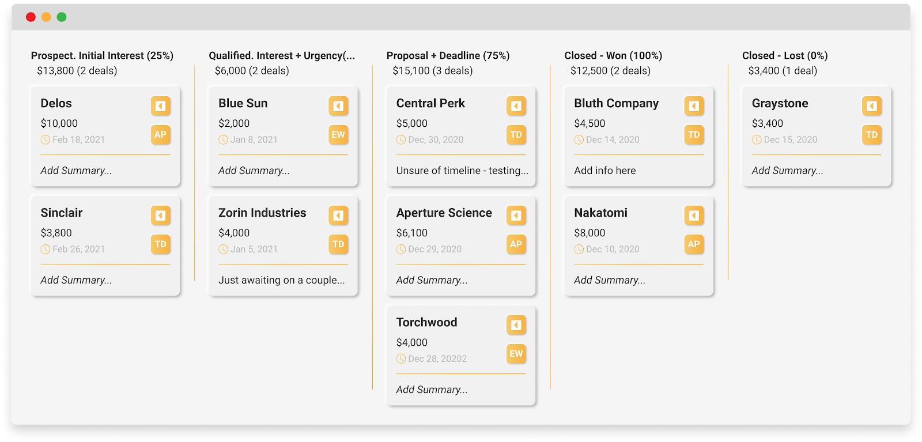Select the Closed - Lost (0%) column header

[785, 55]
